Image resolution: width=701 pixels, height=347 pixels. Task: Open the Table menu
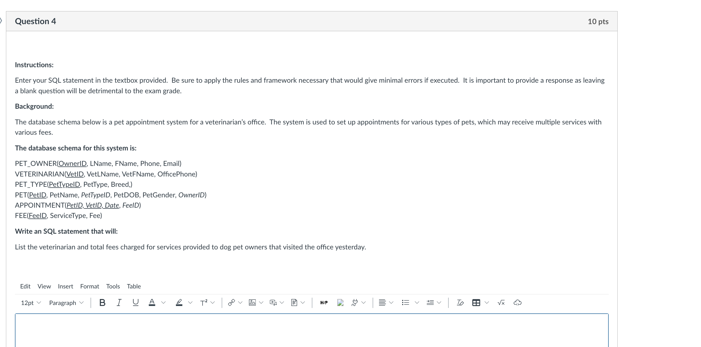click(x=134, y=286)
